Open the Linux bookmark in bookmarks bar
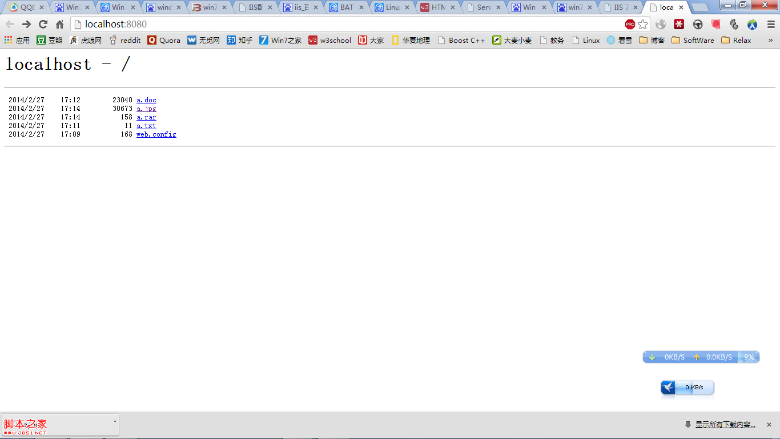 586,40
